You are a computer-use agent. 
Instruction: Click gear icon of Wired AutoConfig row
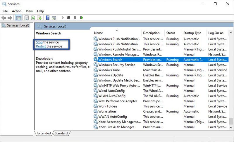click(x=96, y=91)
